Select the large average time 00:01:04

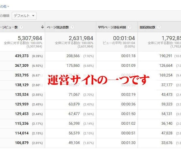(124, 38)
